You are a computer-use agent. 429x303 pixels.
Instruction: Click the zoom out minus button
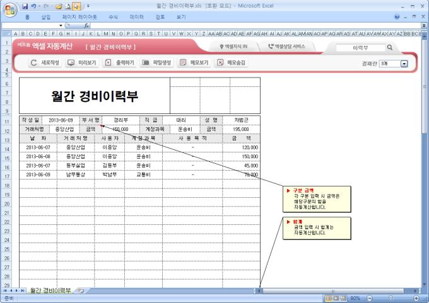370,298
